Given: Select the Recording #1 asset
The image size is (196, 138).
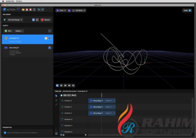Looking at the screenshot, I should (x=27, y=51).
